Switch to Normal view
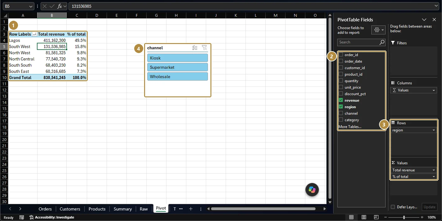 [351, 217]
